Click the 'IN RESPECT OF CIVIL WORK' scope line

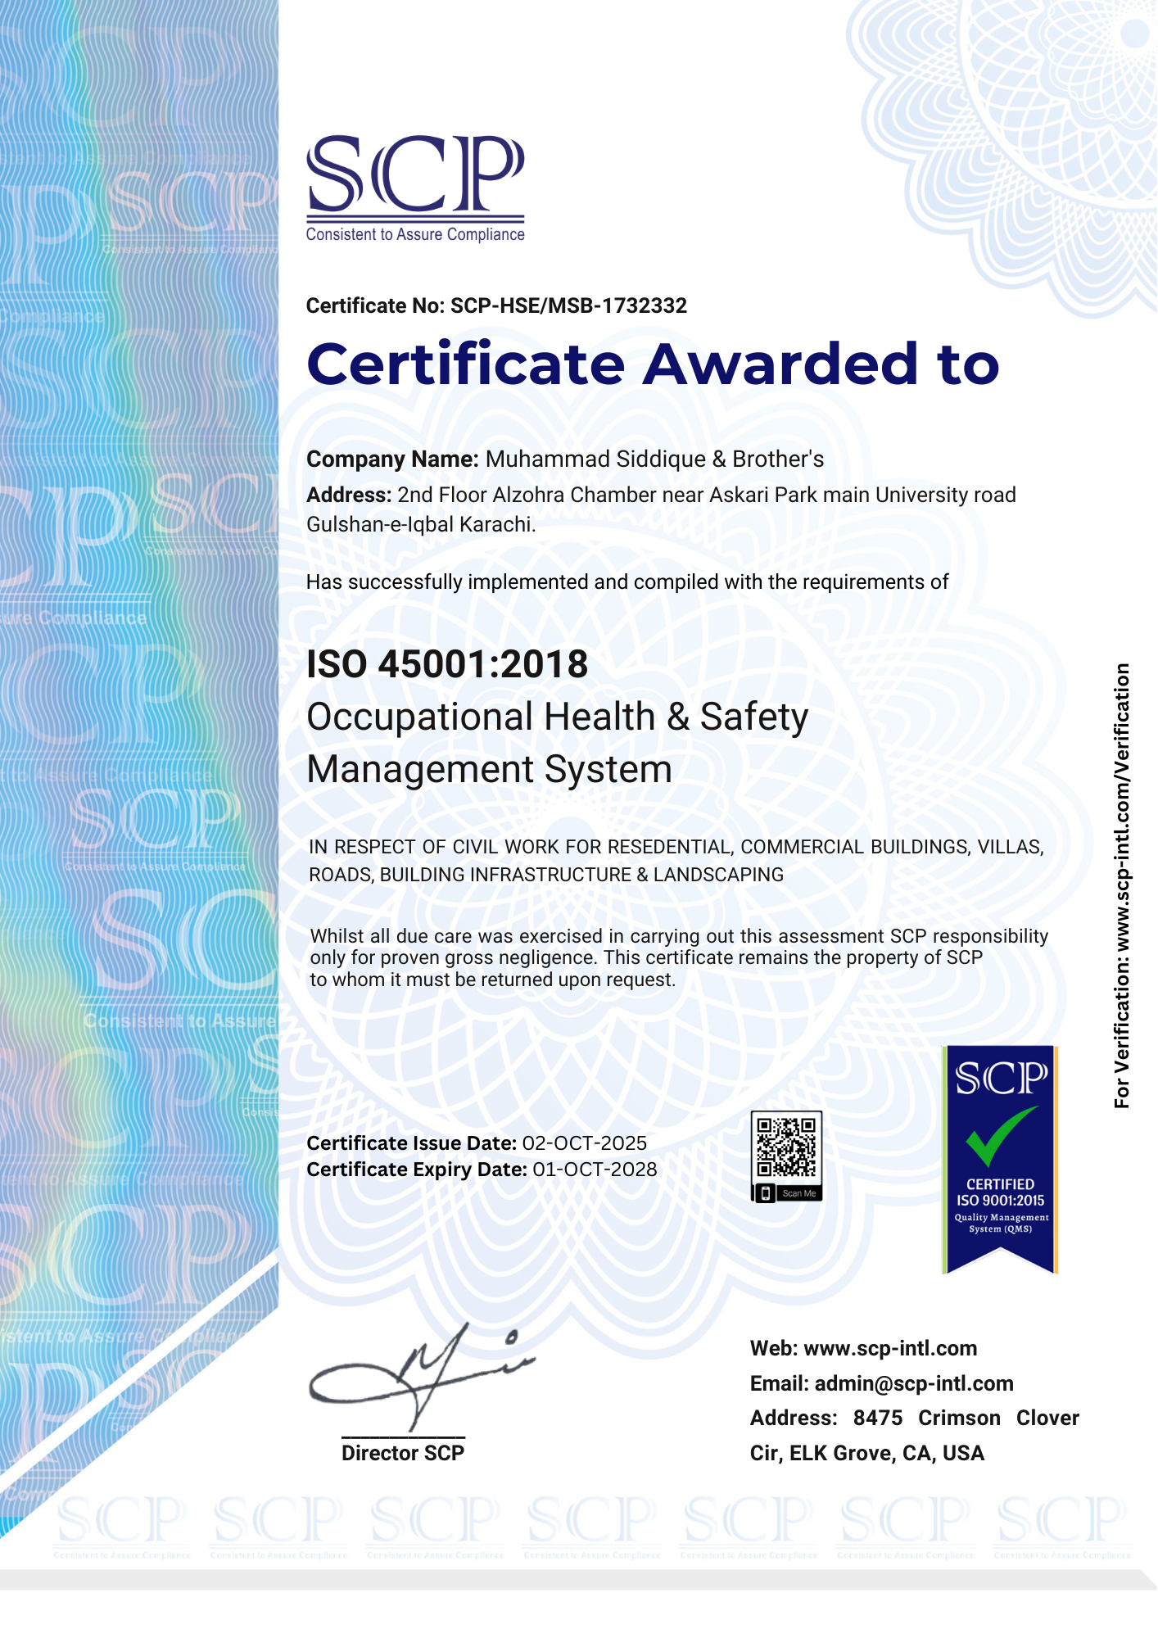[676, 847]
